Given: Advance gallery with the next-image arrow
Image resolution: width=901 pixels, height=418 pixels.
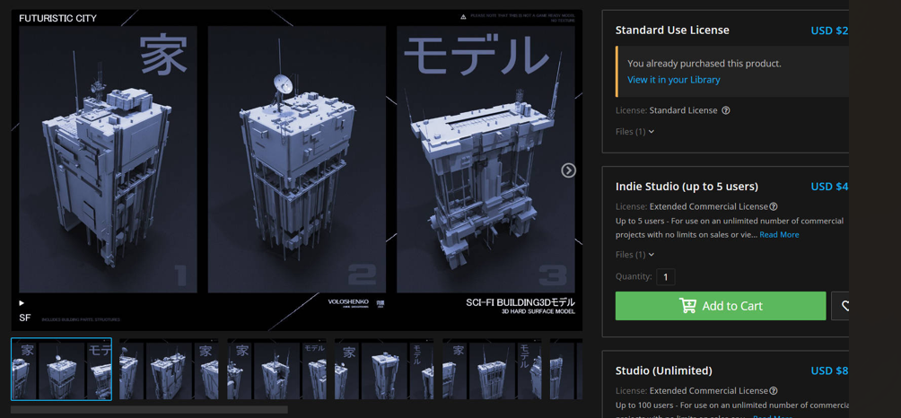Looking at the screenshot, I should pos(568,170).
